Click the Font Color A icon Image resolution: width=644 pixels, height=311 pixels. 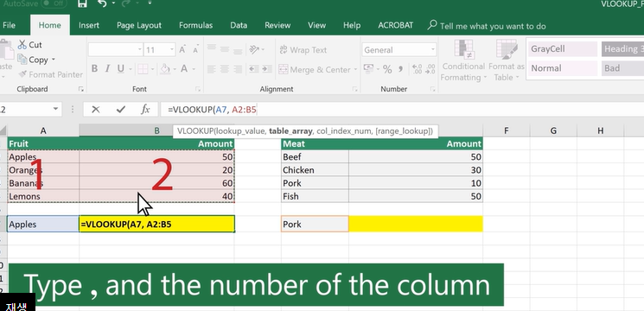184,69
